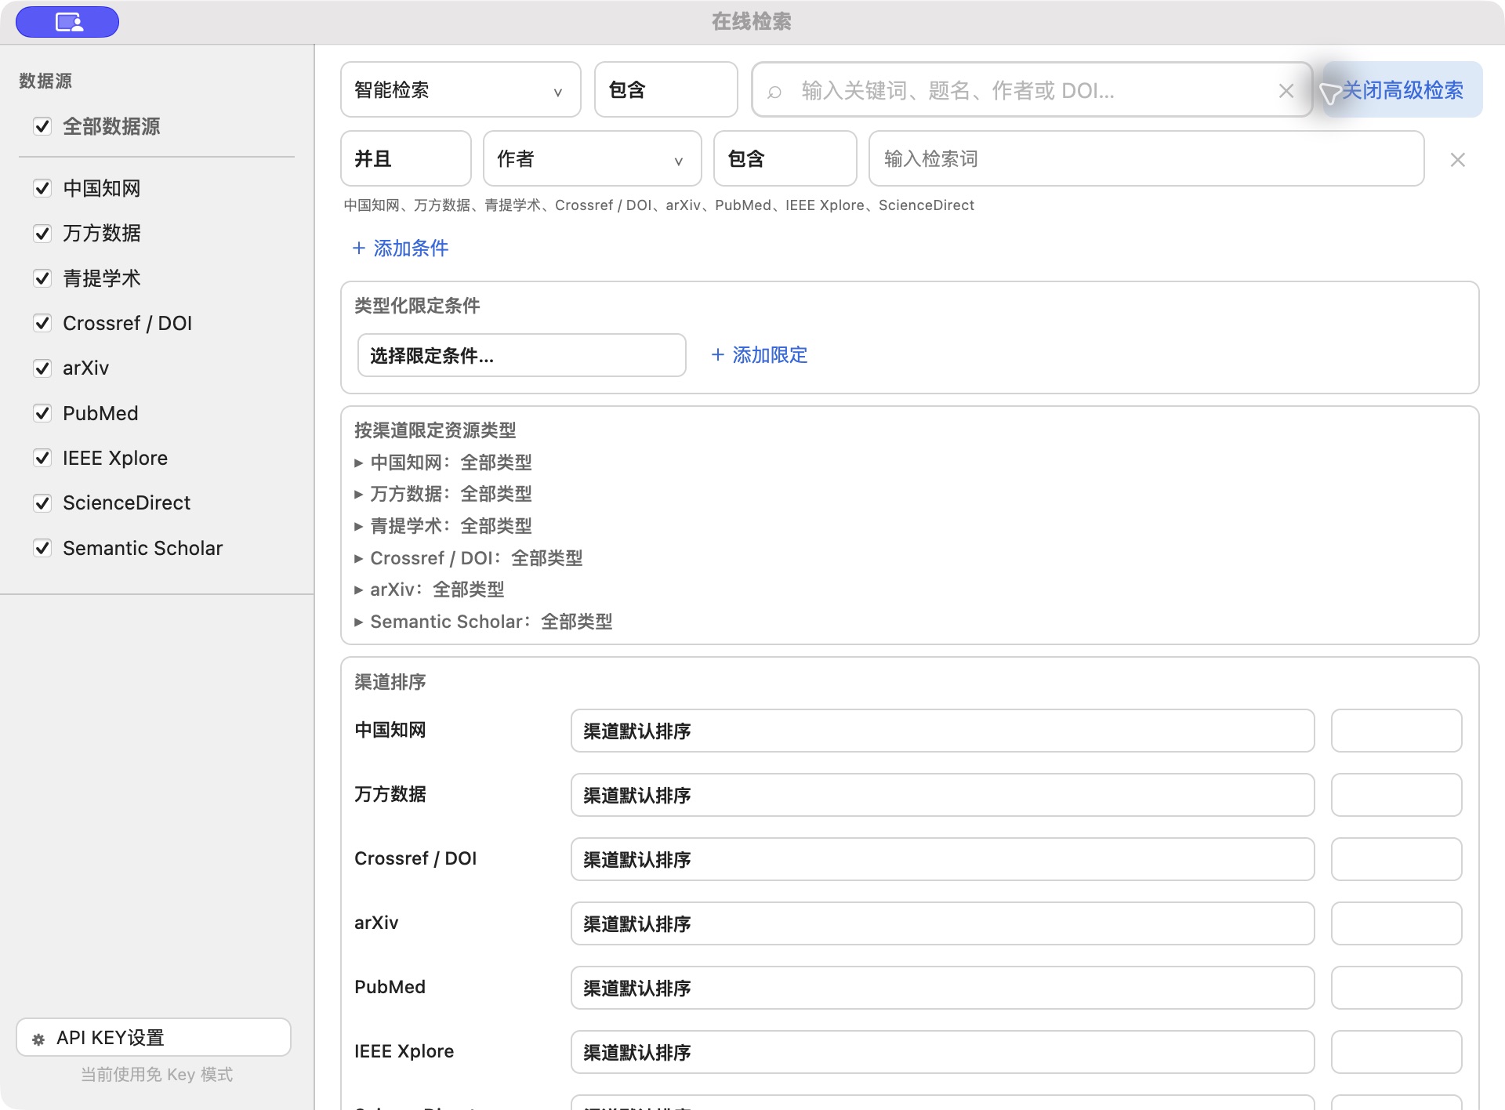Open PubMed 渠道默认排序 dropdown
Image resolution: width=1505 pixels, height=1110 pixels.
943,988
